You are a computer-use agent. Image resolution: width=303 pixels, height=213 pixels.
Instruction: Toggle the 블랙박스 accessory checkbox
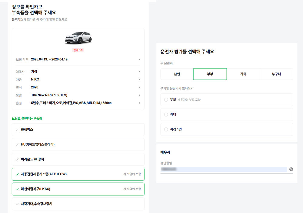pyautogui.click(x=17, y=130)
